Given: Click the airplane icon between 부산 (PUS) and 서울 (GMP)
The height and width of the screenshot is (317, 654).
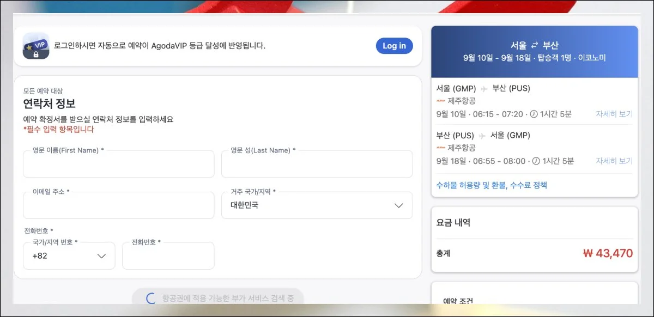Looking at the screenshot, I should pos(482,135).
